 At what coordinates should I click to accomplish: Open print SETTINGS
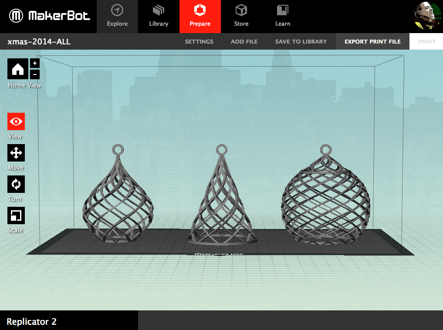pos(199,41)
